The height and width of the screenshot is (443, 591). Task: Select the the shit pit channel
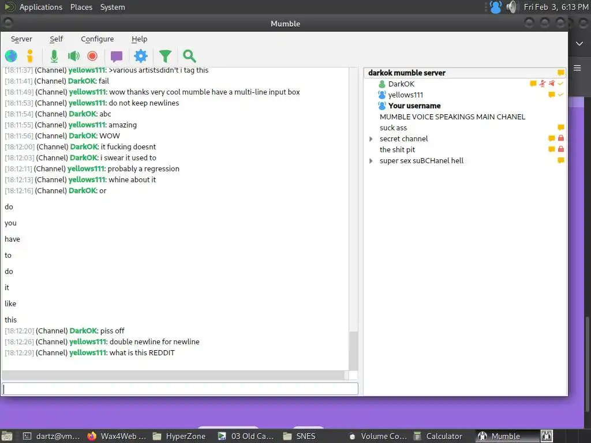(397, 149)
